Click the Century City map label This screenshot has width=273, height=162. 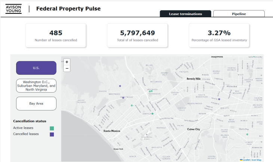point(175,93)
